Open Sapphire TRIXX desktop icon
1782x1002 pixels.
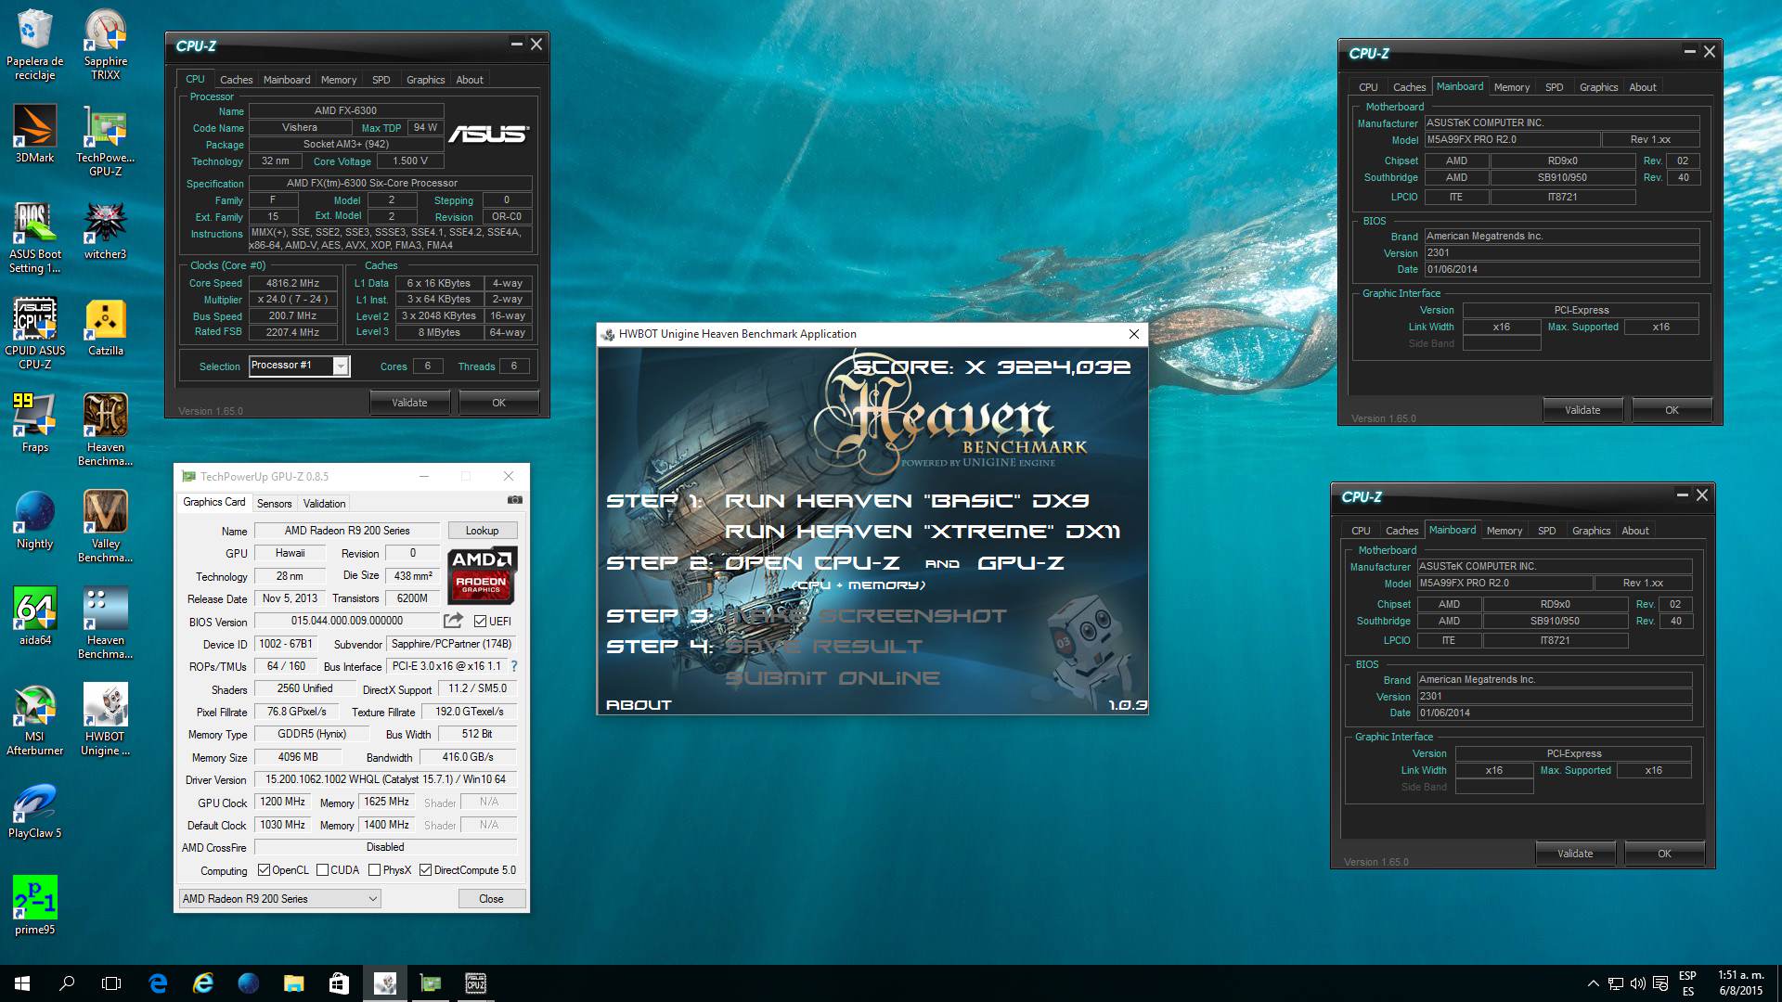[105, 44]
